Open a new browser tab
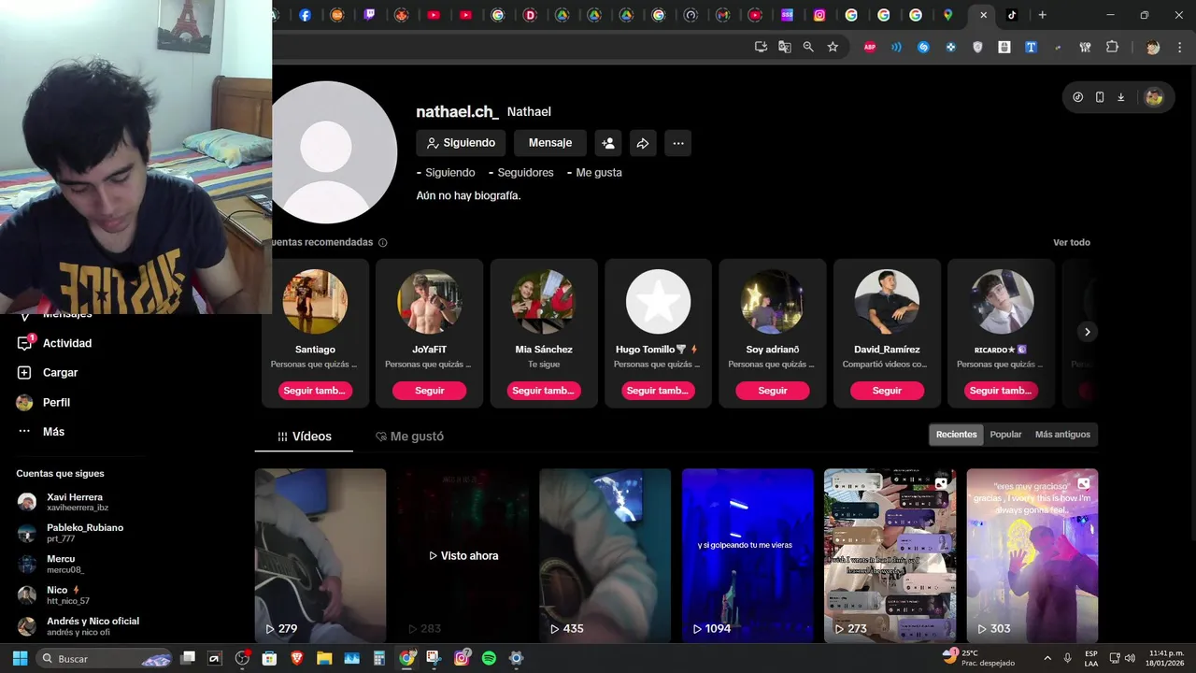 point(1042,15)
